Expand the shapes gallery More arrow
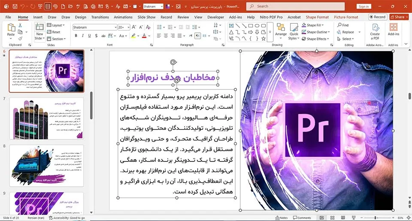 pos(270,32)
